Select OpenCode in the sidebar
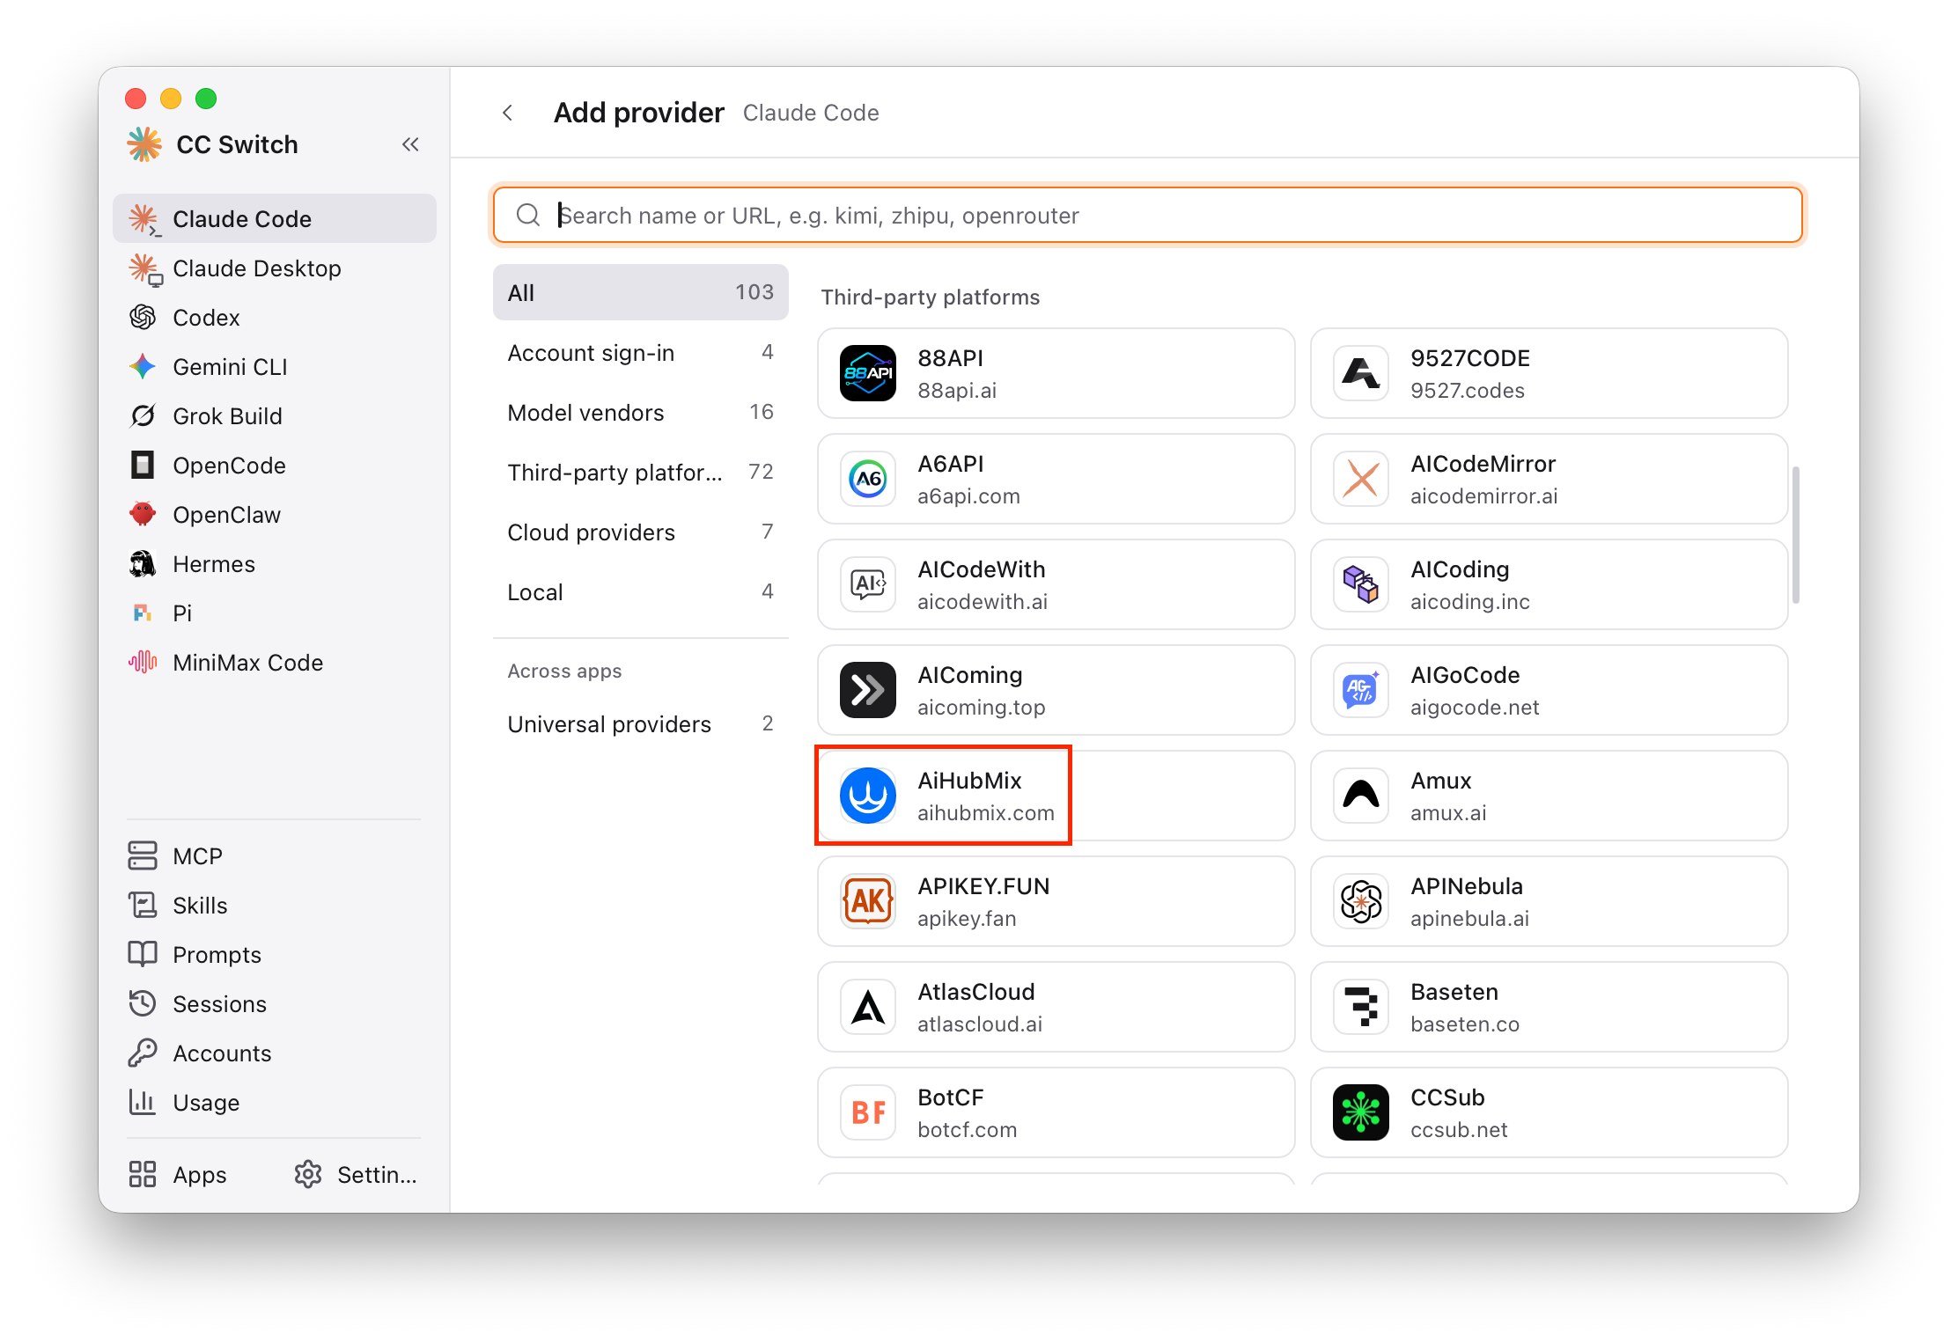 point(274,465)
